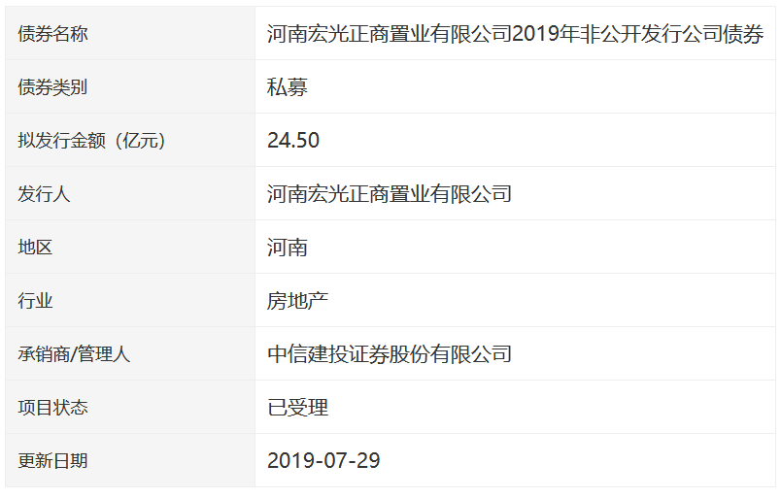Click the 行业 label cell
The height and width of the screenshot is (498, 781).
[x=35, y=301]
